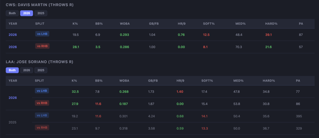Sort Martin's table by WOBA column header
Viewport: 319px width, 138px height.
click(125, 24)
